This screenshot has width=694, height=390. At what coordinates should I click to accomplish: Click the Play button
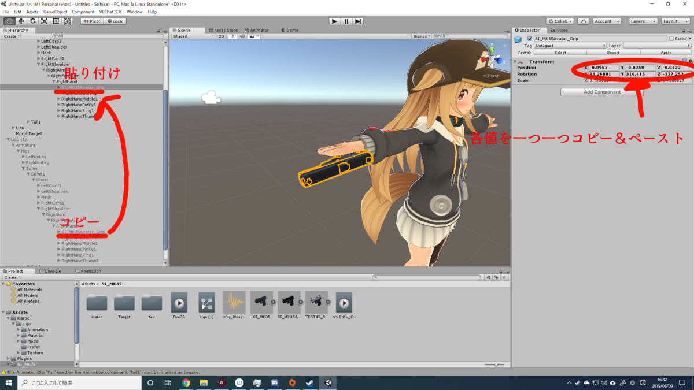tap(334, 21)
